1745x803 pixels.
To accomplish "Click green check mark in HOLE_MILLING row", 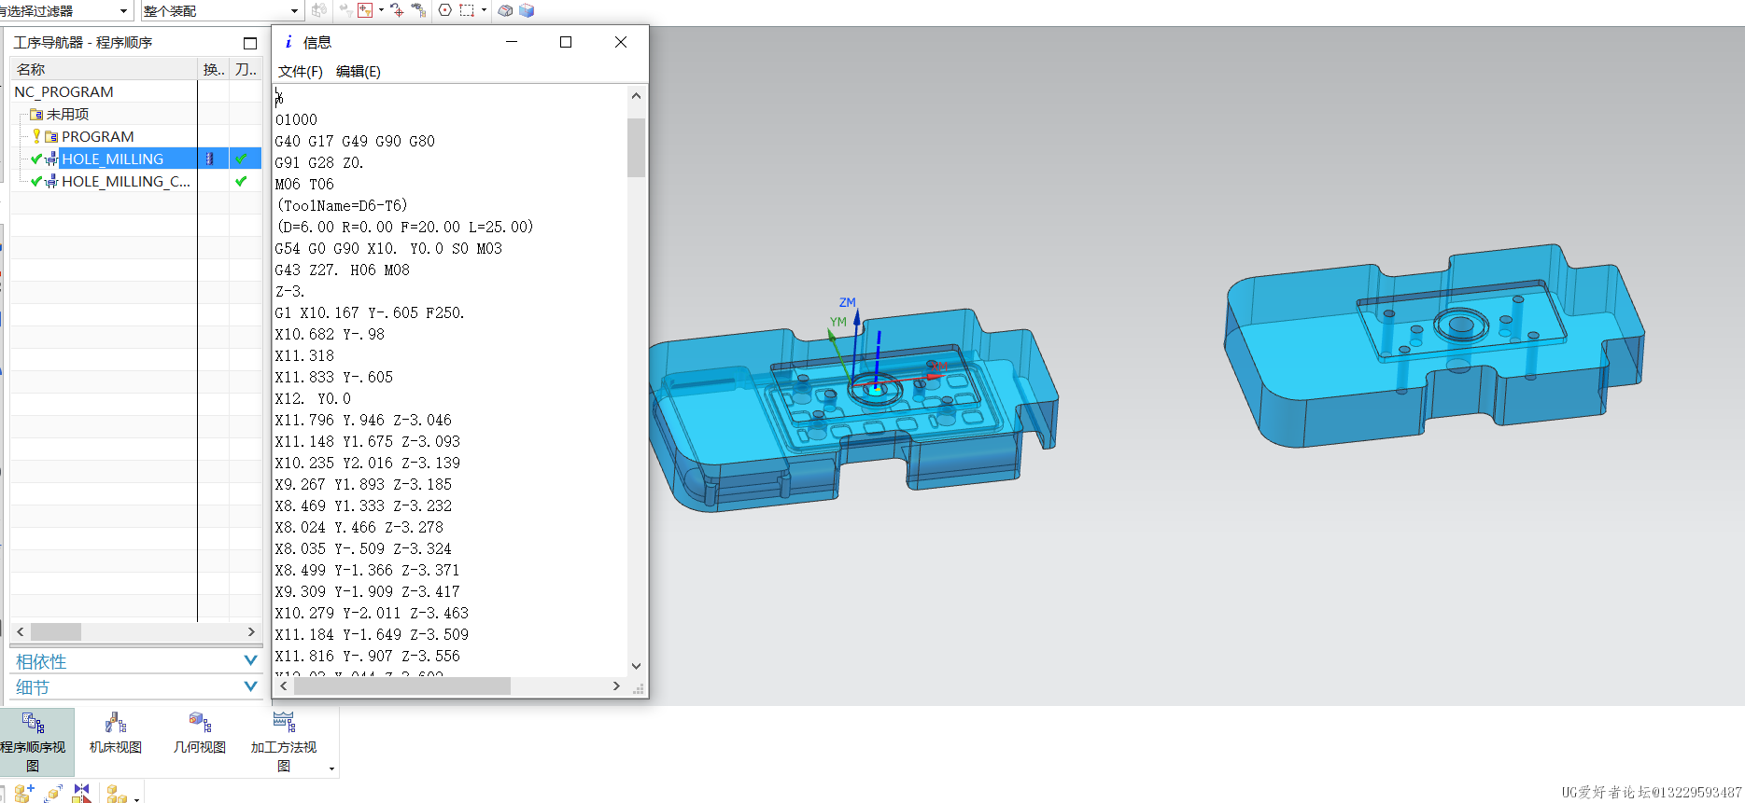I will click(x=242, y=159).
